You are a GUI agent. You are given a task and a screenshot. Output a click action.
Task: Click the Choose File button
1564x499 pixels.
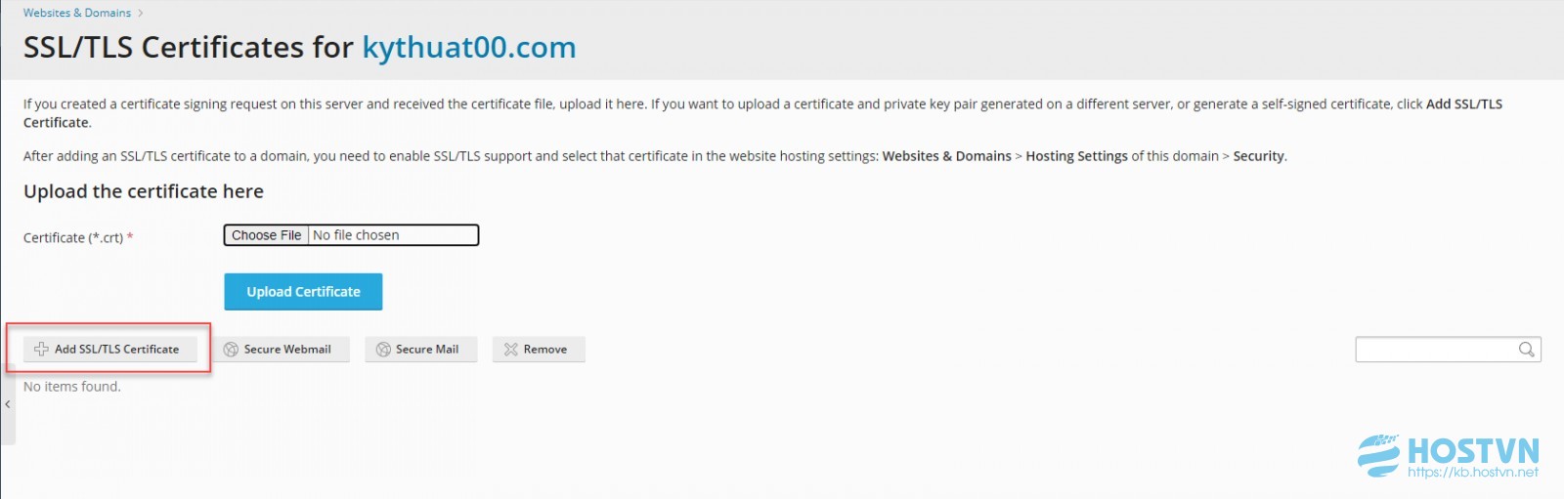[267, 235]
